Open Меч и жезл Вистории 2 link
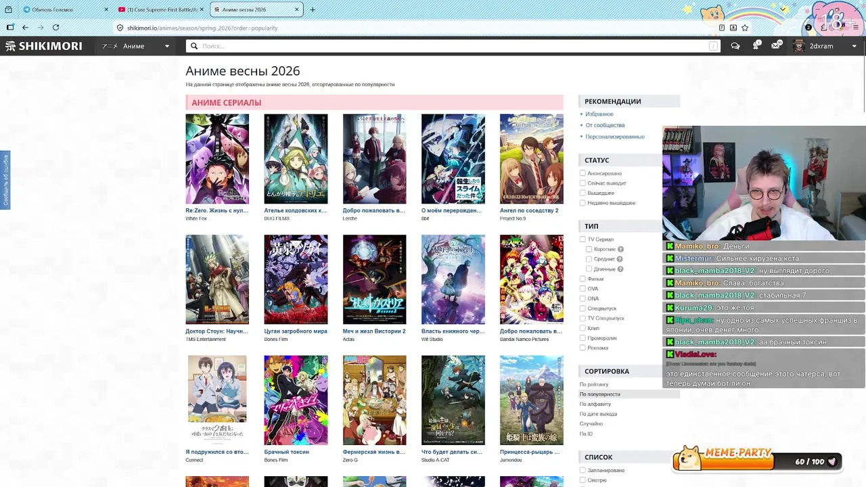 pos(374,331)
